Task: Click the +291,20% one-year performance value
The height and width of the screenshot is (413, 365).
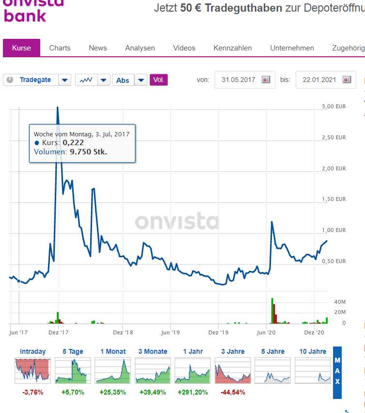Action: point(193,392)
